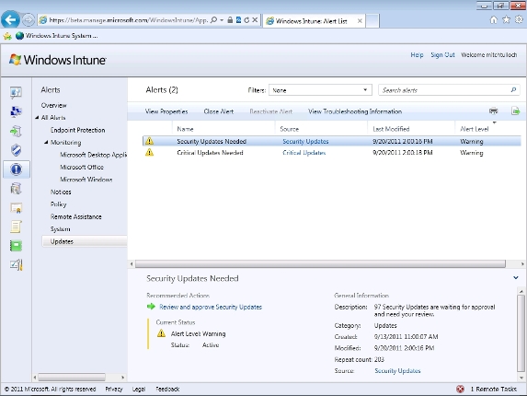Open the Software workspace icon
Screen dimensions: 527x396
click(x=16, y=189)
